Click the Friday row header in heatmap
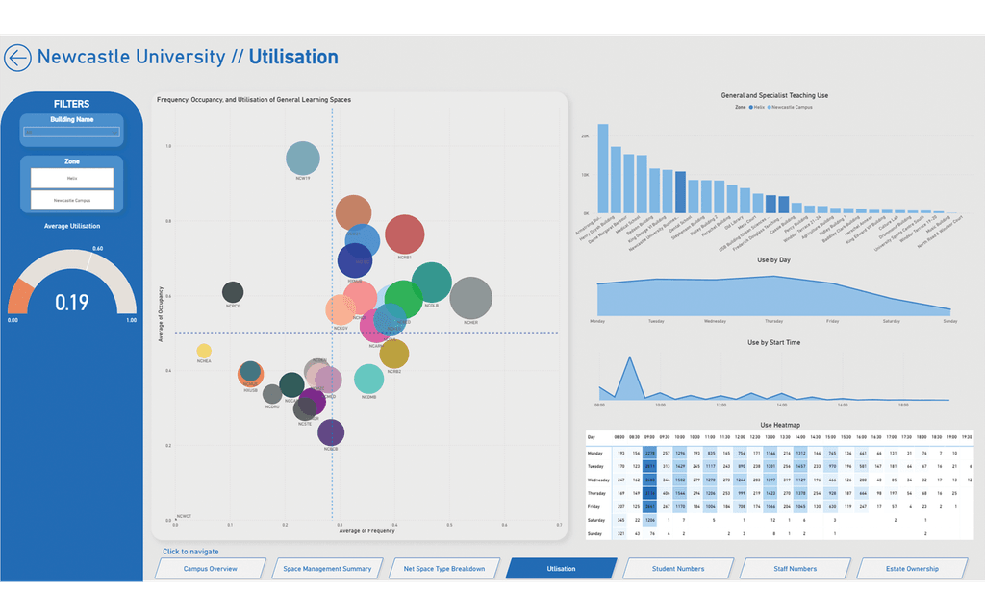The height and width of the screenshot is (615, 985). (x=594, y=507)
